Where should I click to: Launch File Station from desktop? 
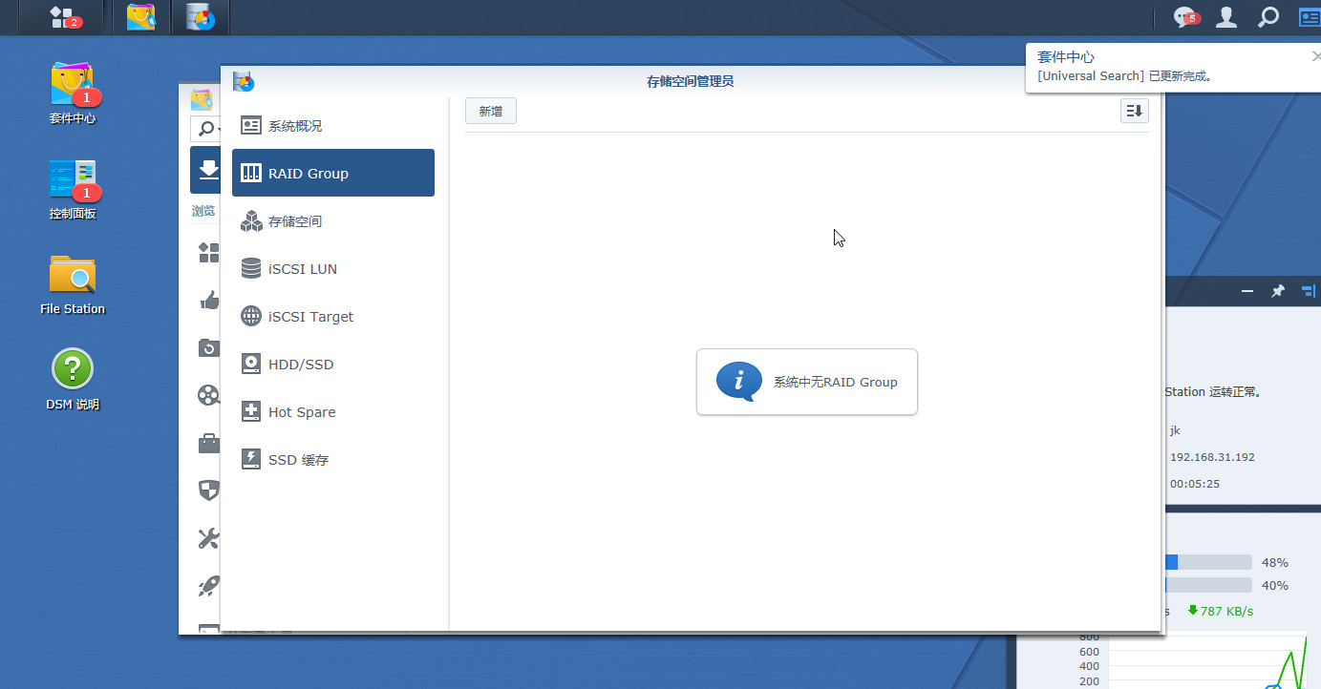[73, 283]
